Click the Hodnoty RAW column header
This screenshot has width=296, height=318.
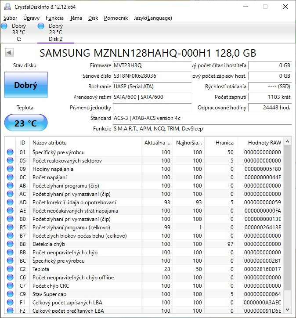coord(260,143)
